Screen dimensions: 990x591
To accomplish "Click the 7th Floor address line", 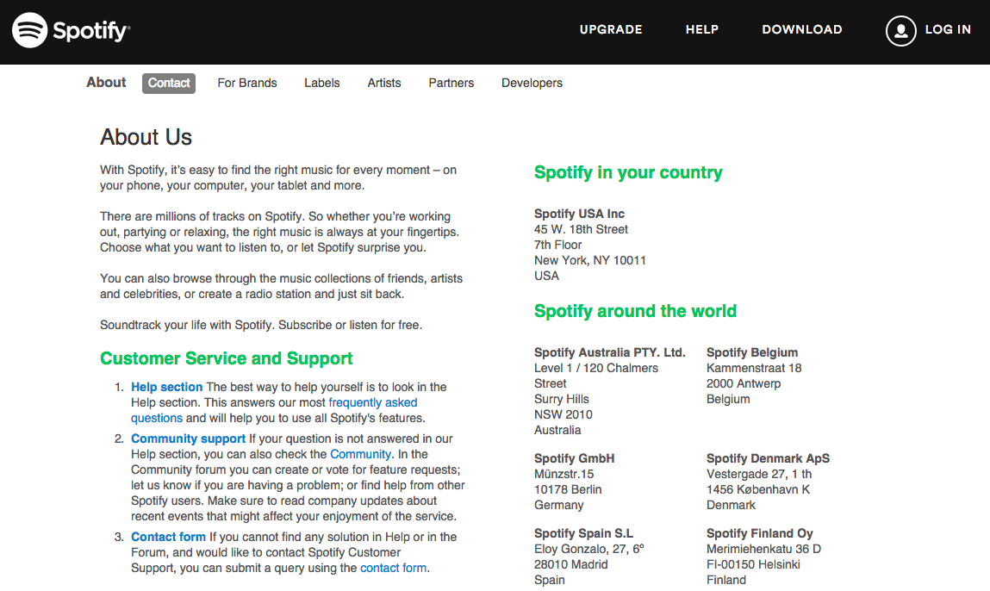I will [x=557, y=245].
